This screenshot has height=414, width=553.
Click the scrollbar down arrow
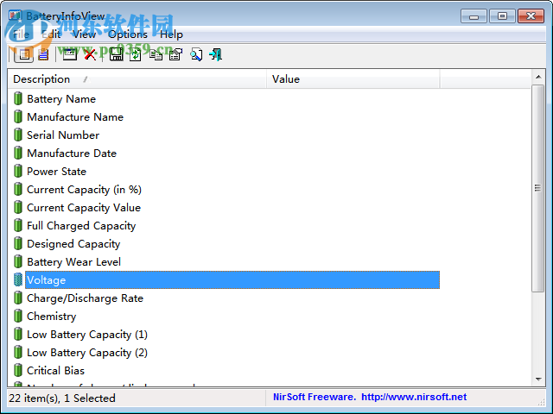(x=538, y=379)
